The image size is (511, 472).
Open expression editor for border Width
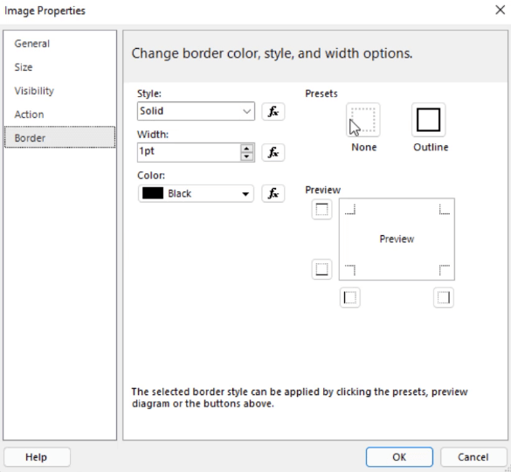tap(273, 152)
